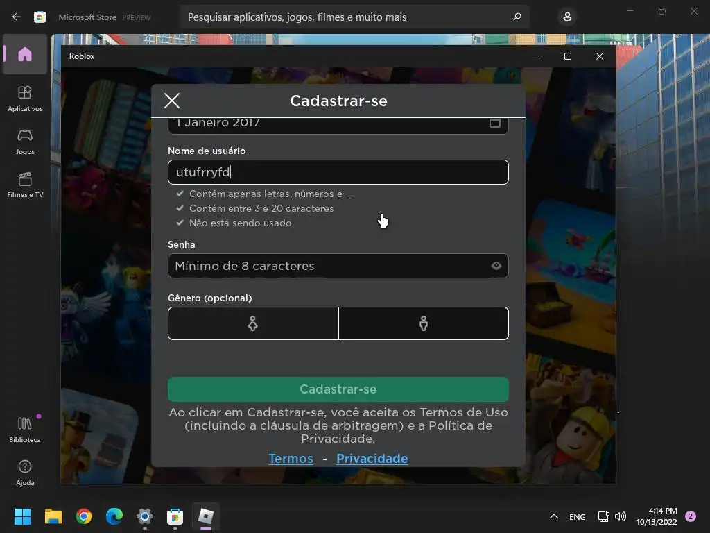Toggle password visibility eye icon

[x=496, y=266]
